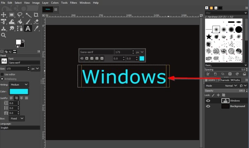Select the Zoom magnifier tool

4,35
